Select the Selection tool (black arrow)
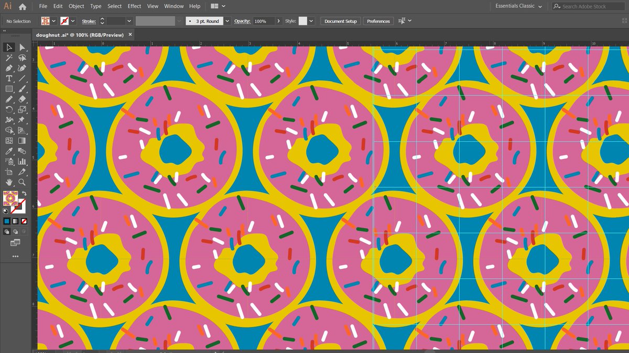Screen dimensions: 629x353 click(9, 48)
